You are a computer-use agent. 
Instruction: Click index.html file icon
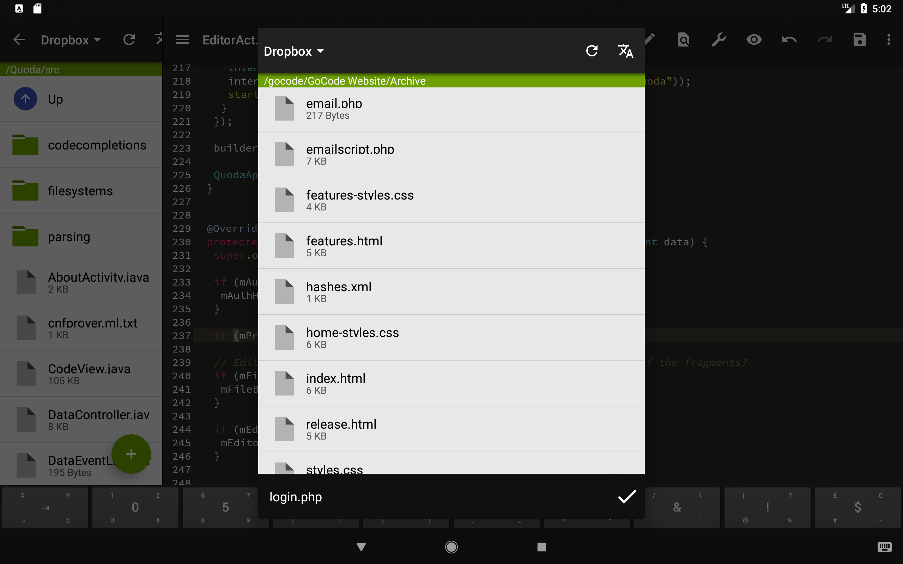point(284,383)
